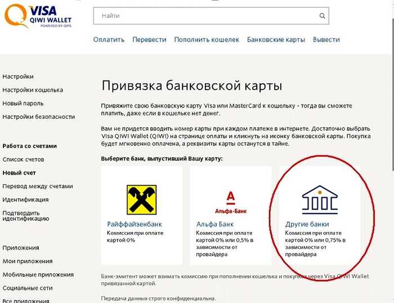Open Перевод между счетами sidebar link
Screen dimensions: 394x303
click(38, 186)
